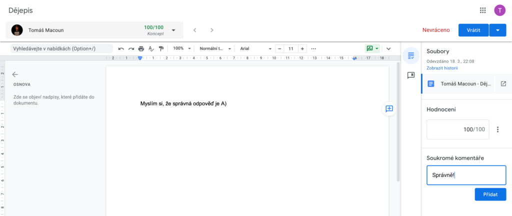This screenshot has height=216, width=512.
Task: Select the paint format tool
Action: (161, 49)
